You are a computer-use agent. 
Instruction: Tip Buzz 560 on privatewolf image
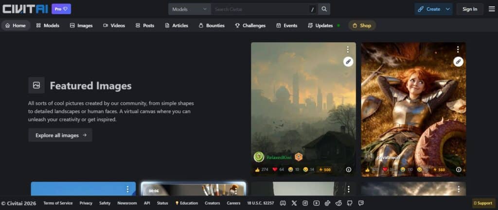(439, 169)
